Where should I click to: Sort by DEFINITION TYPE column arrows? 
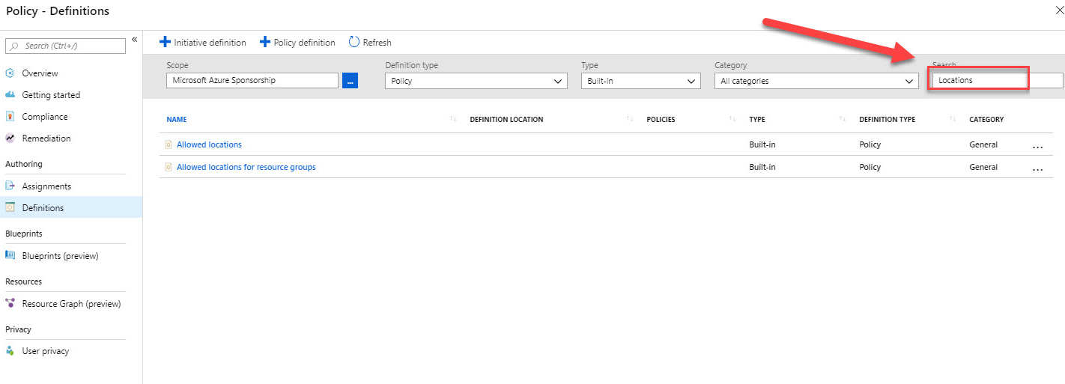(952, 120)
